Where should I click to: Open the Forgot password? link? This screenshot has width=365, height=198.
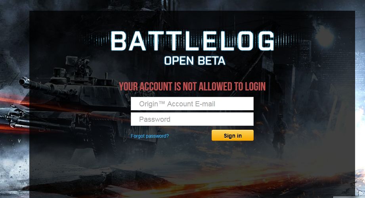[x=150, y=136]
